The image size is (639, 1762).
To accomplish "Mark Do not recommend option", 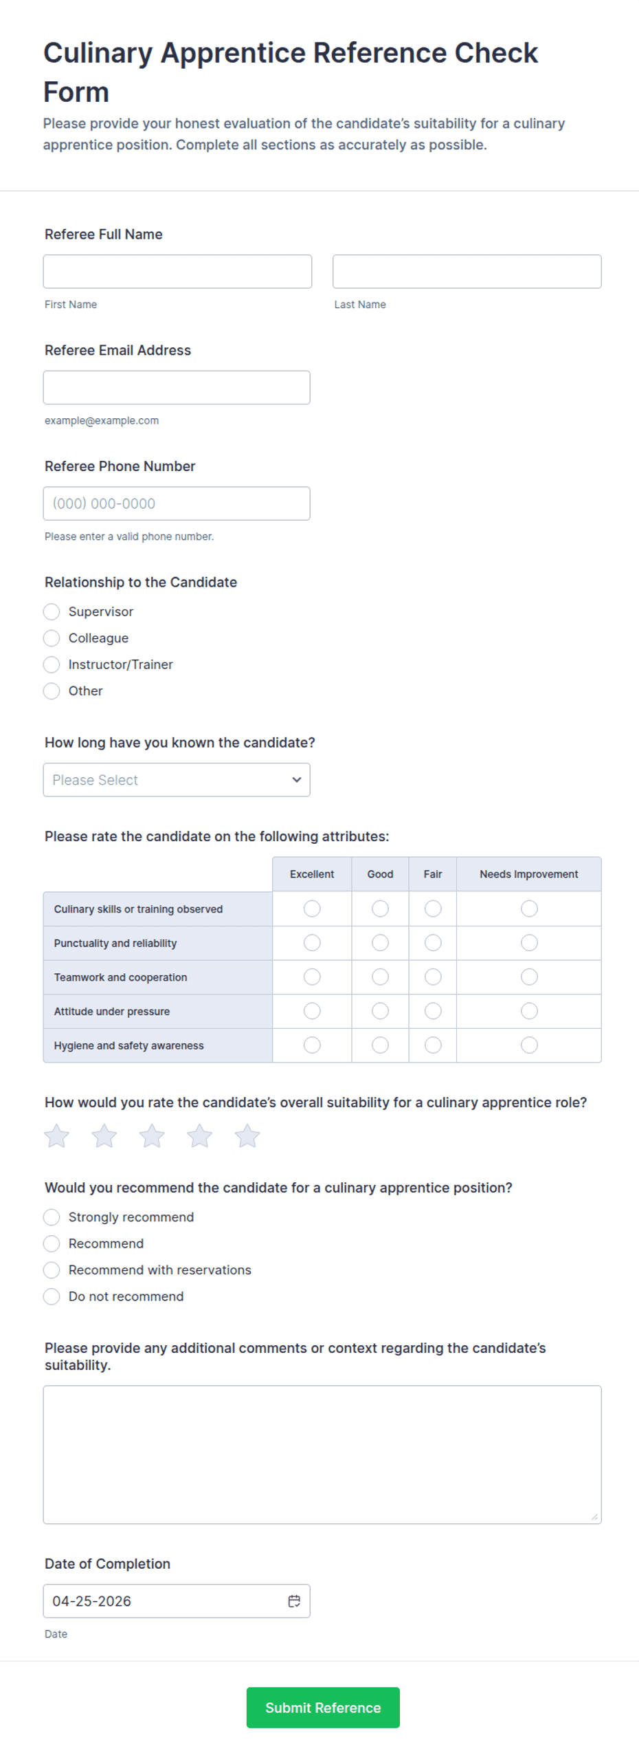I will tap(52, 1296).
